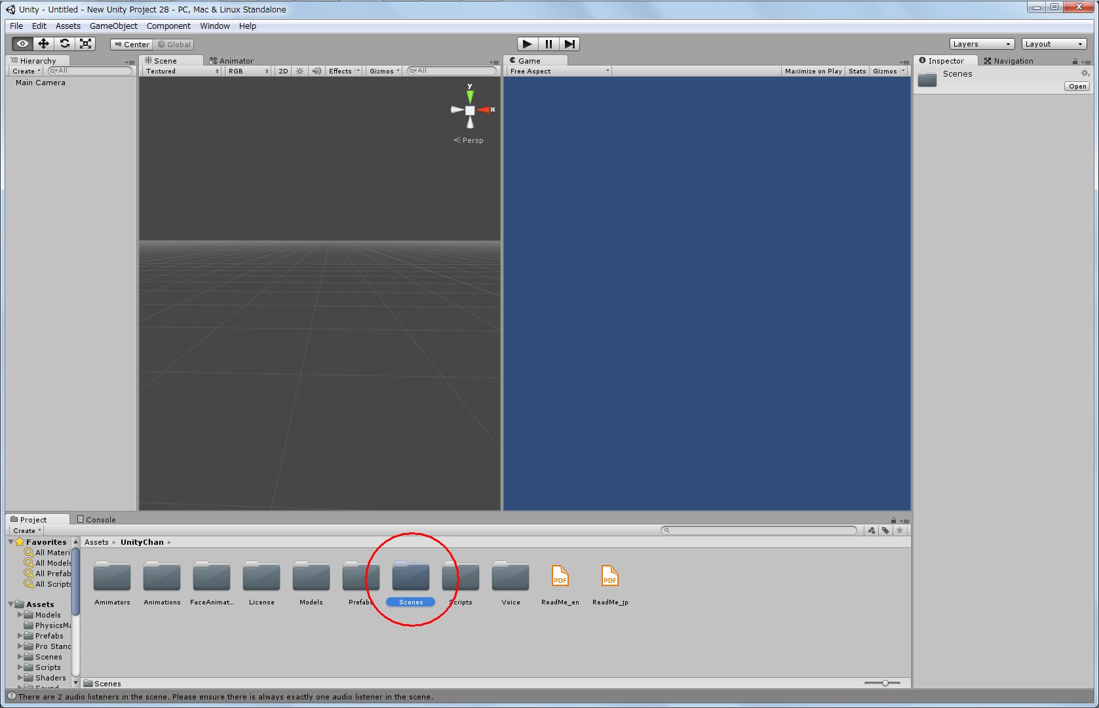Switch to the Console tab
Image resolution: width=1099 pixels, height=708 pixels.
tap(96, 520)
